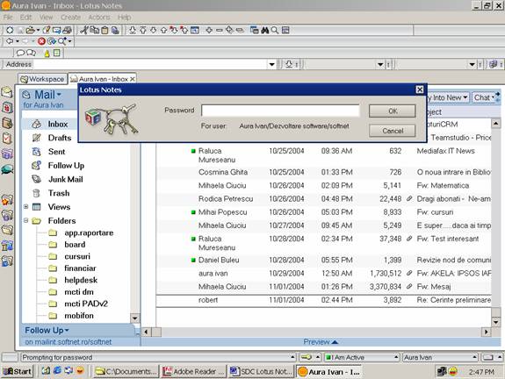The width and height of the screenshot is (505, 379).
Task: Click the open folder toolbar icon
Action: (30, 30)
